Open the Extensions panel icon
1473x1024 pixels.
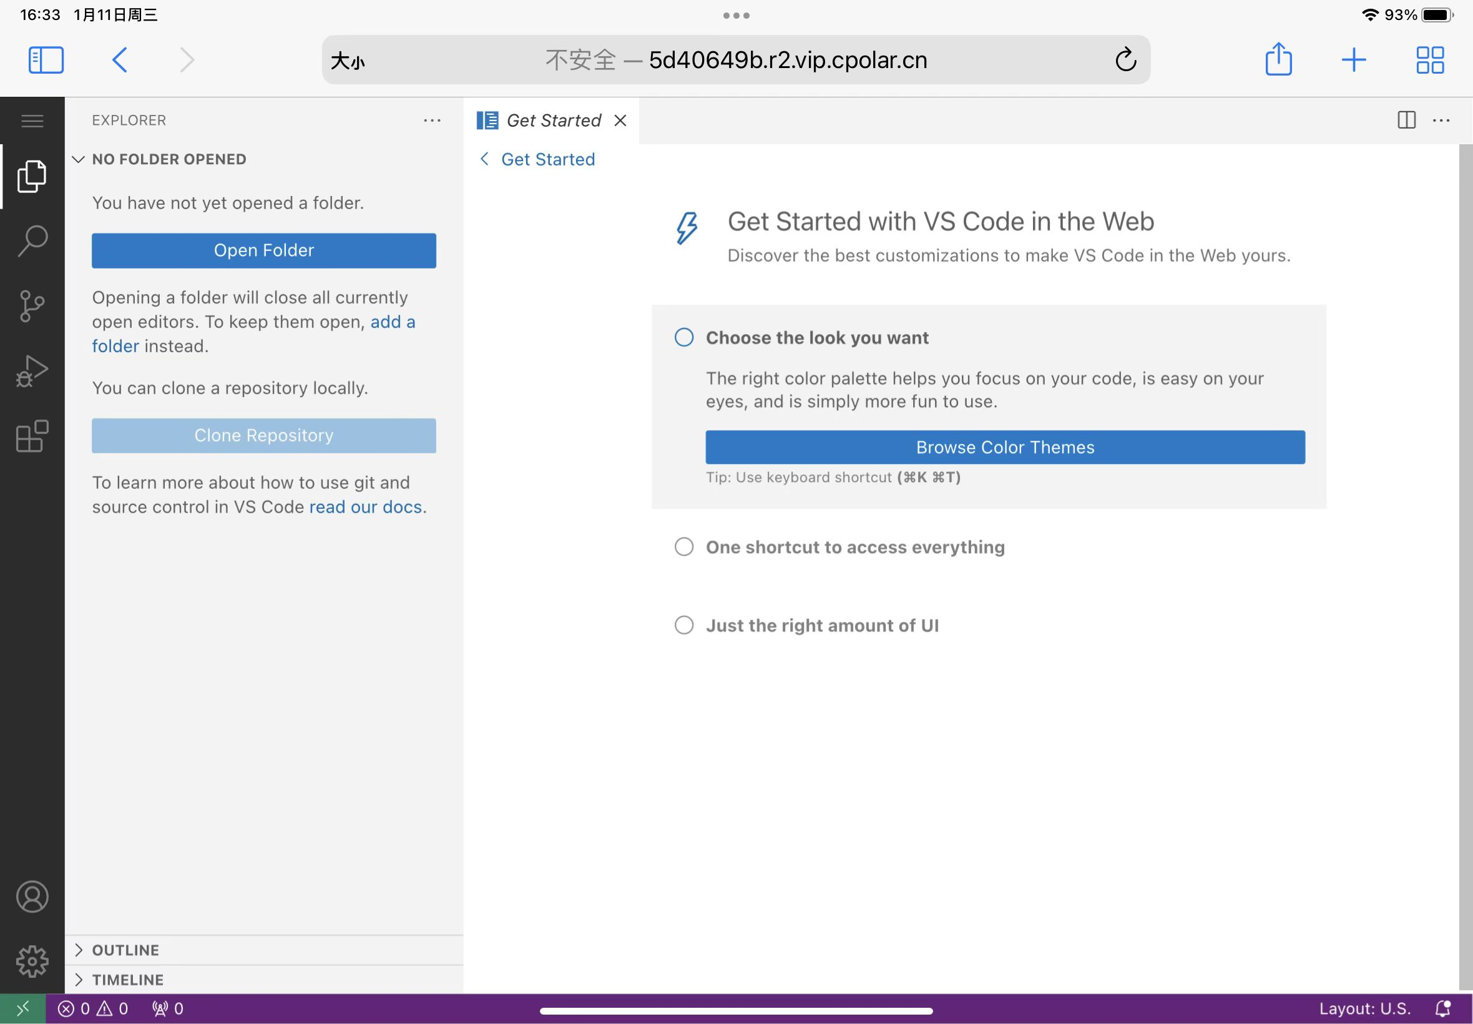31,436
